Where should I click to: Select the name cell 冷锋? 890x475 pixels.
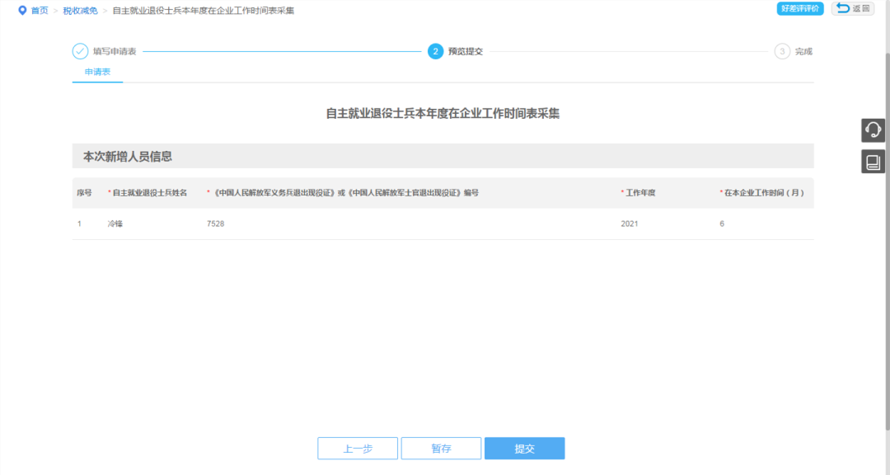coord(115,223)
